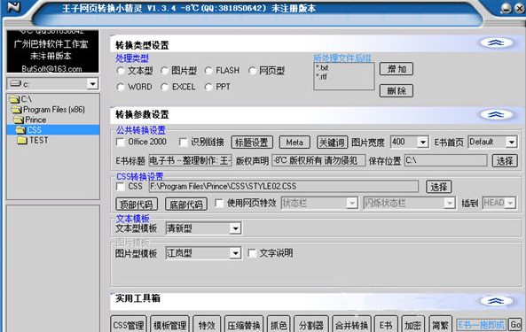Click the E书一拖即成 button
The height and width of the screenshot is (332, 526).
[482, 325]
